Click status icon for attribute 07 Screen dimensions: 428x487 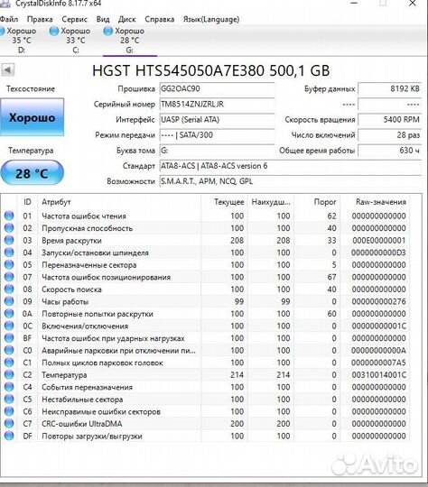(9, 277)
